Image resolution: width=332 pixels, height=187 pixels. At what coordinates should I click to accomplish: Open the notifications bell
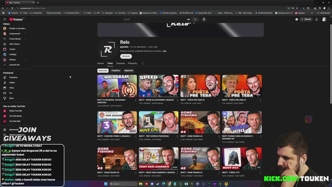pos(316,19)
